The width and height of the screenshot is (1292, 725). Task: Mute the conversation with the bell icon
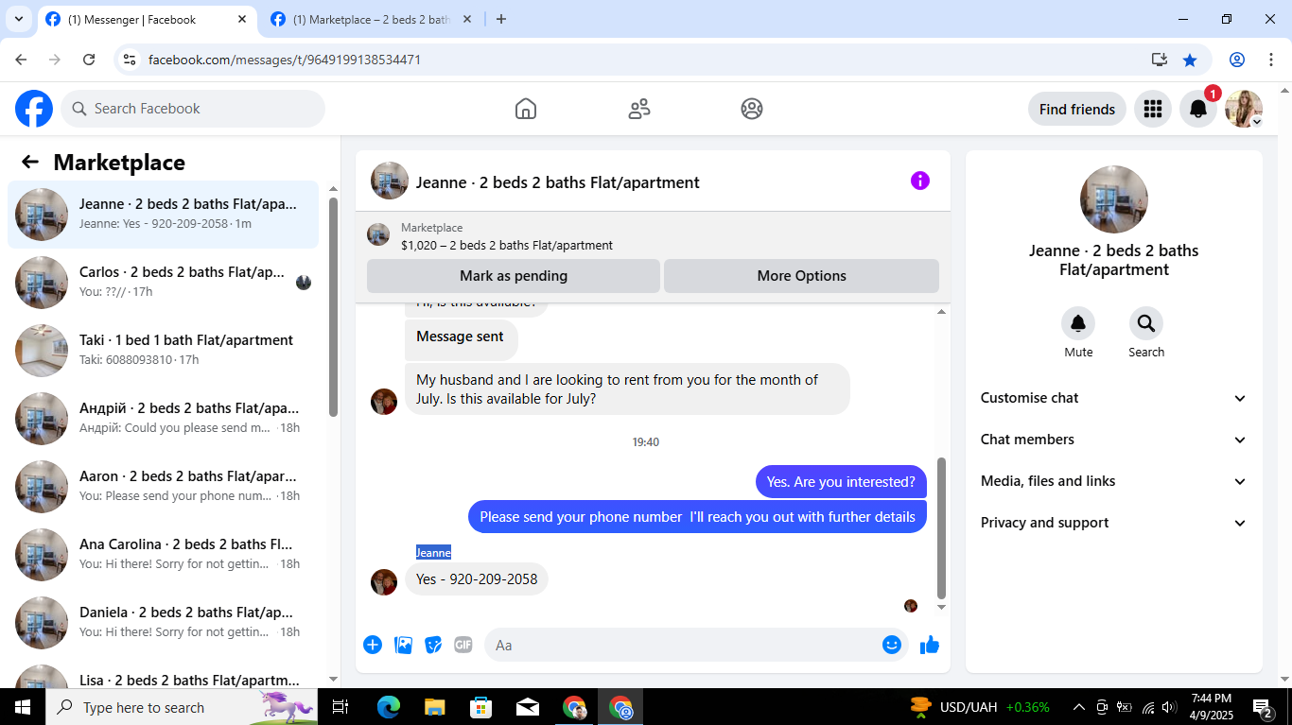pyautogui.click(x=1078, y=324)
